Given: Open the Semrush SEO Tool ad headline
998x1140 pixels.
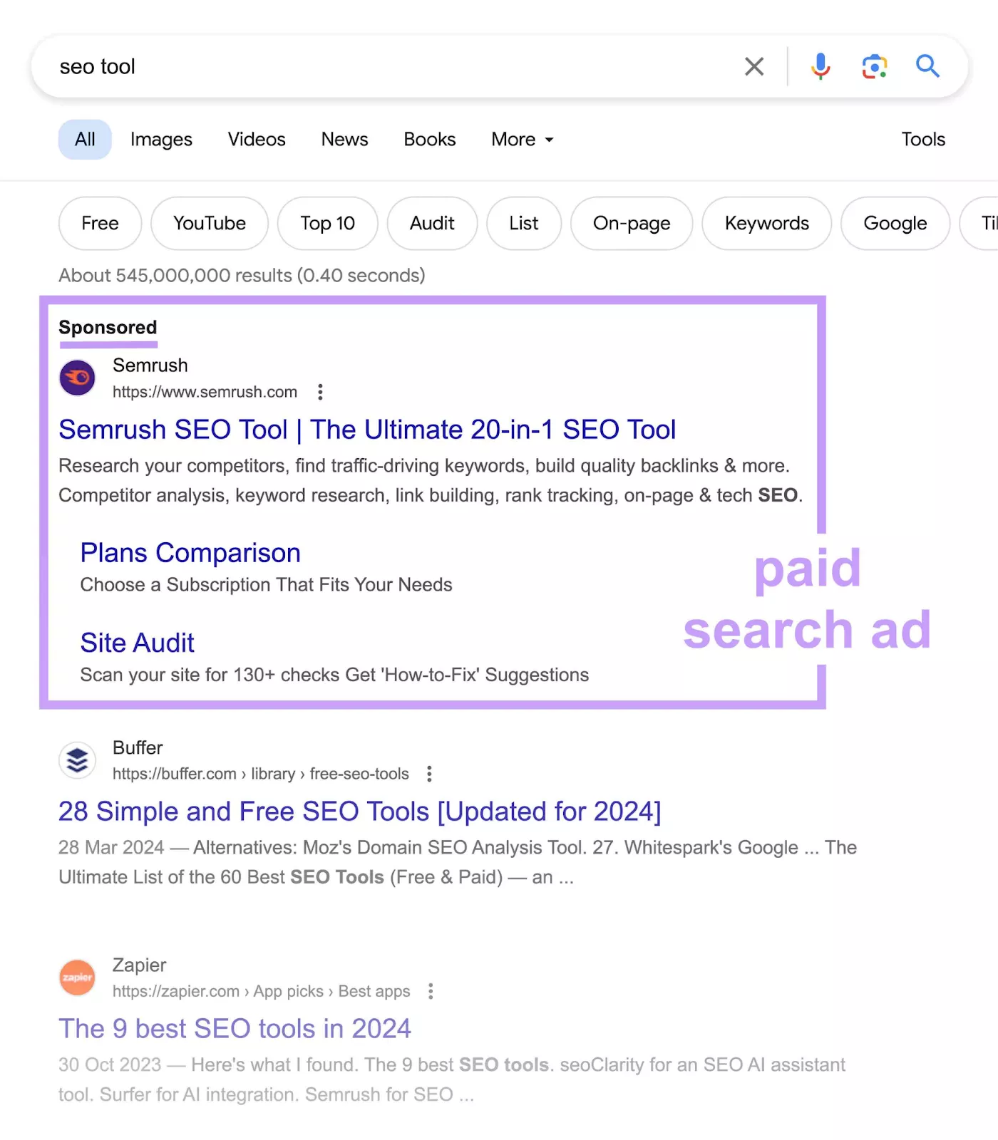Looking at the screenshot, I should pos(367,430).
